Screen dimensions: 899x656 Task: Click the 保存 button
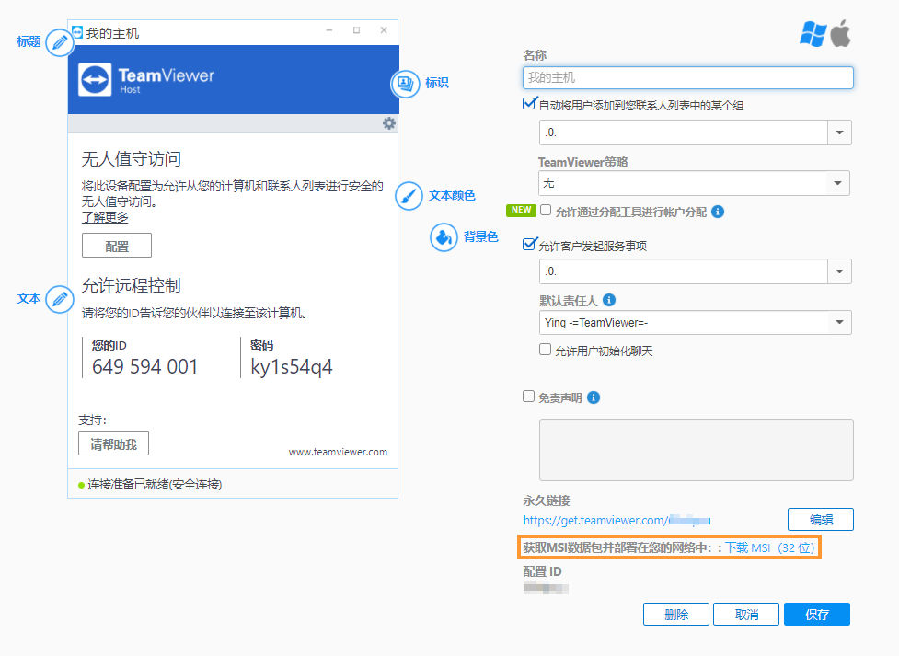pyautogui.click(x=817, y=615)
